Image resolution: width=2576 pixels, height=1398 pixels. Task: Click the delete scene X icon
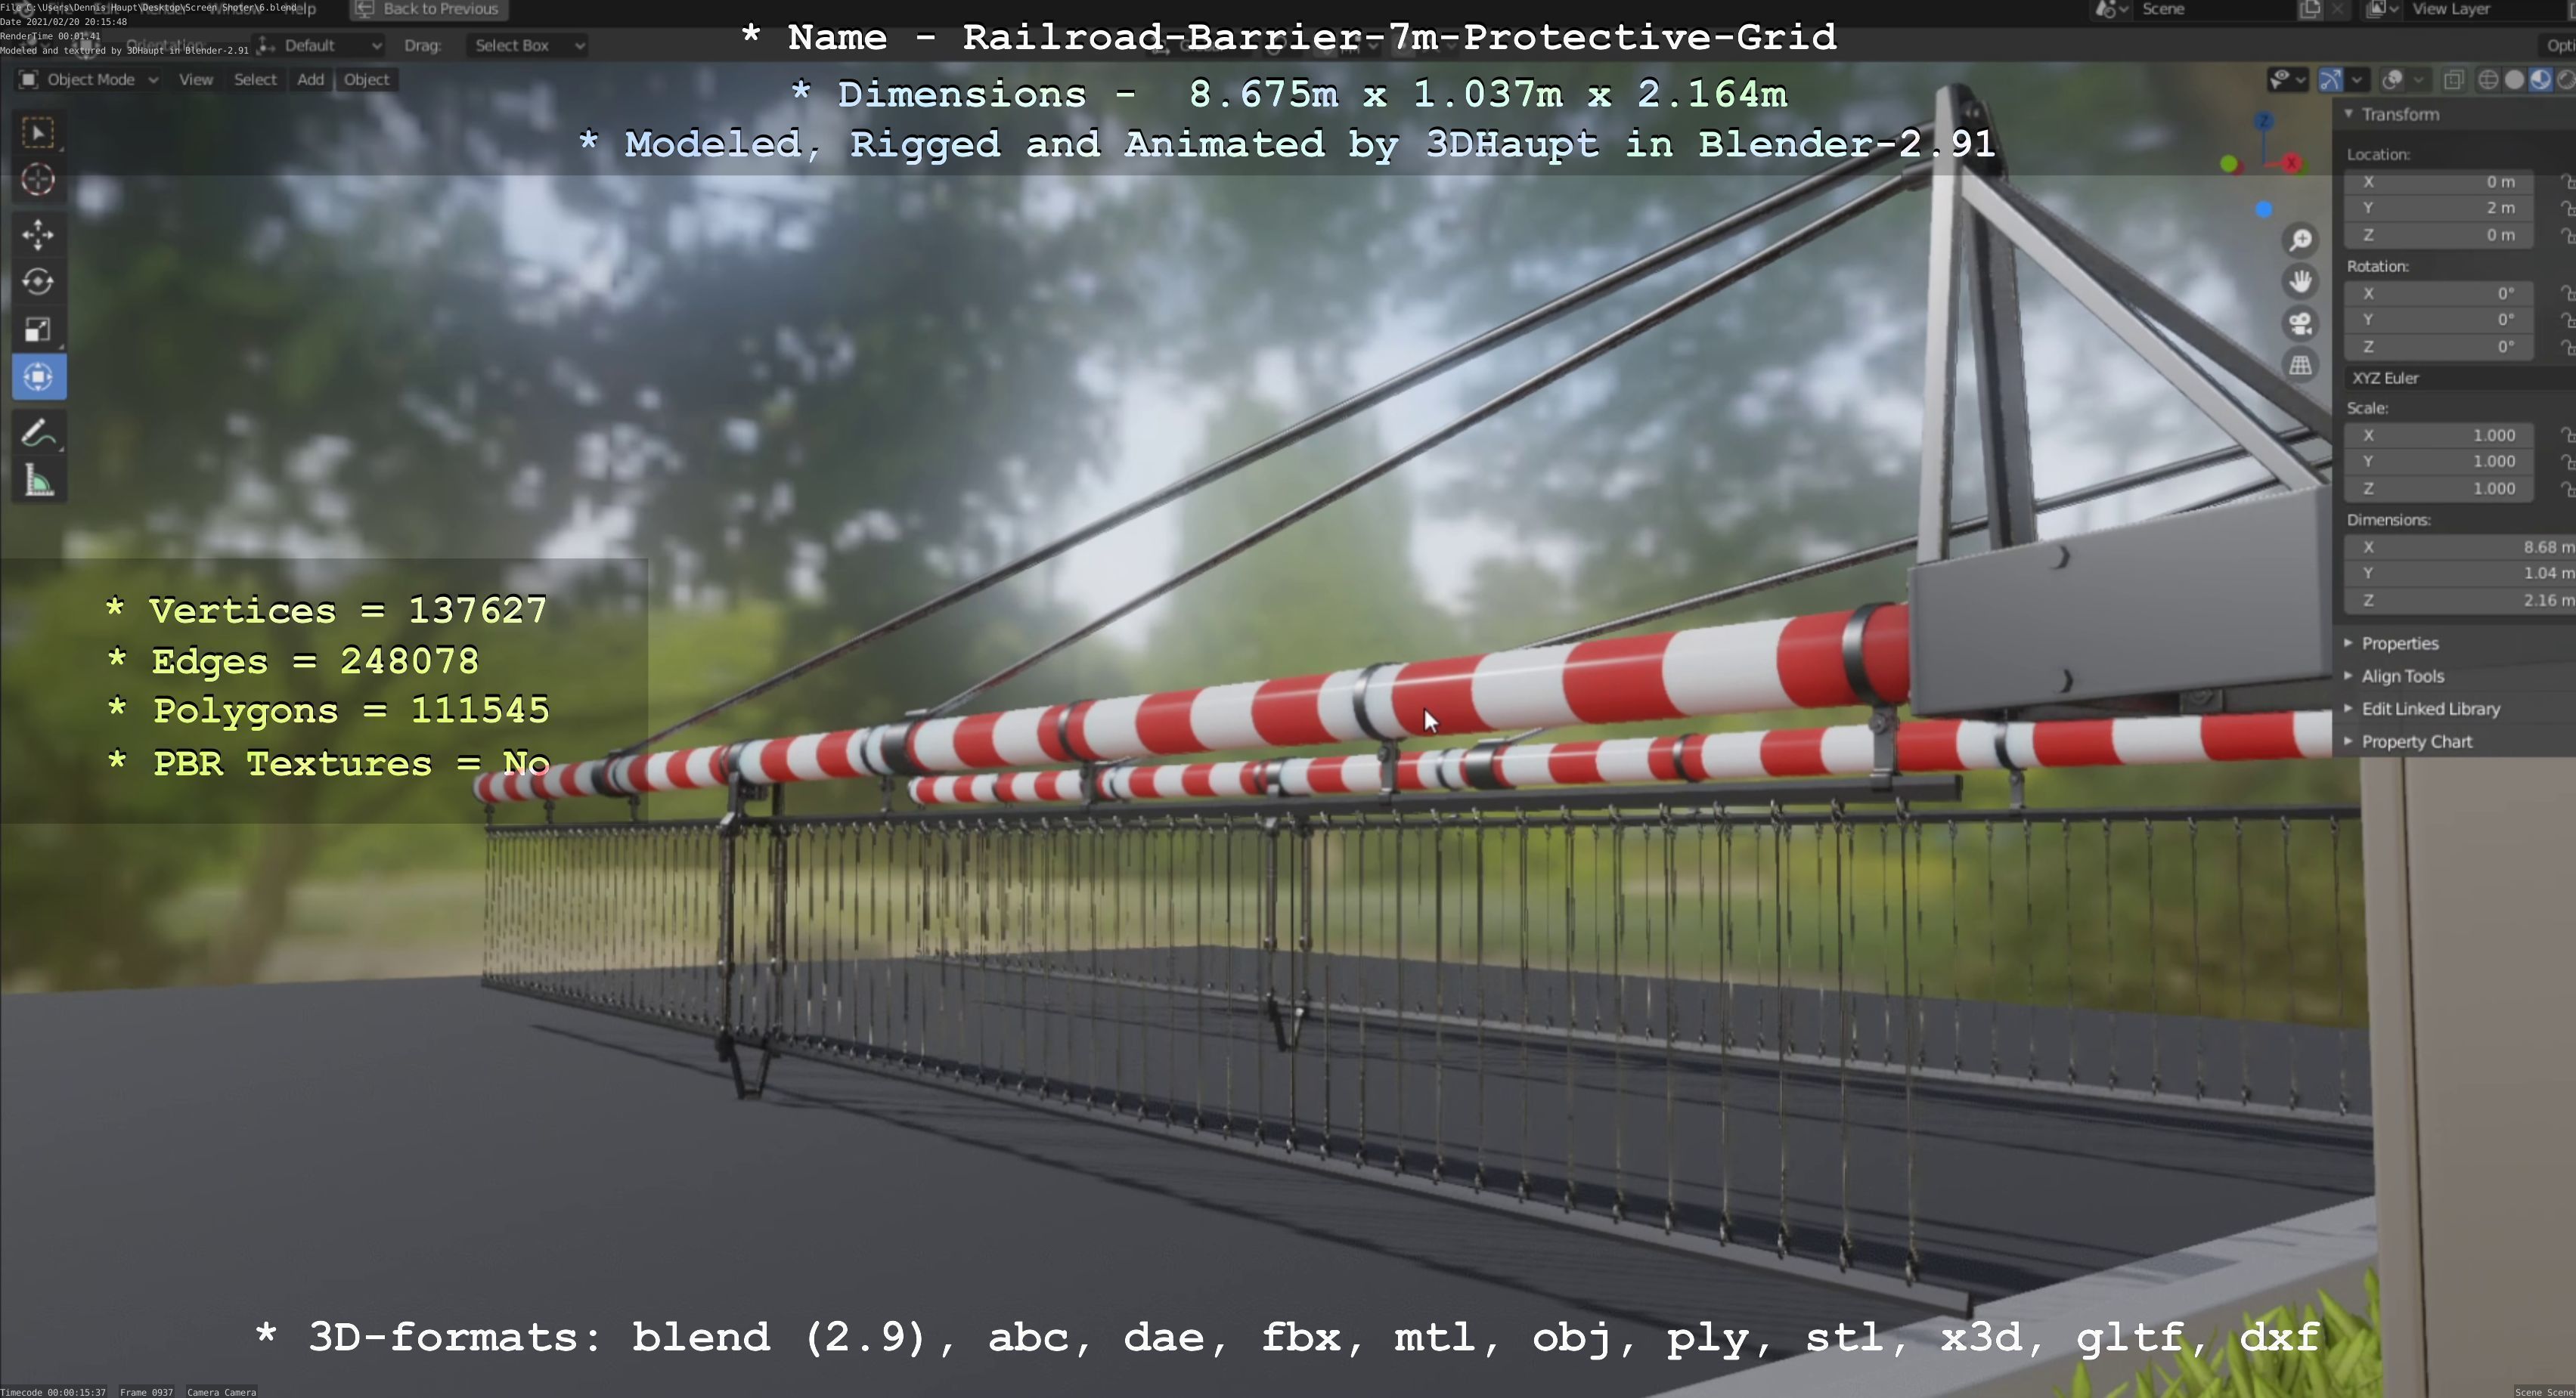[2338, 9]
